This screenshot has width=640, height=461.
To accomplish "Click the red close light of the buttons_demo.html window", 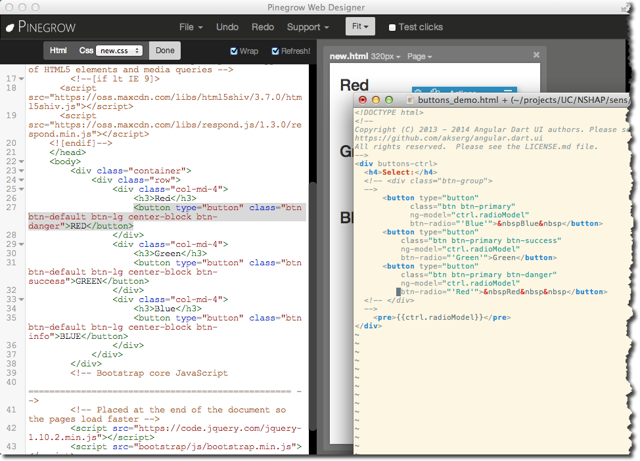I will click(x=363, y=100).
